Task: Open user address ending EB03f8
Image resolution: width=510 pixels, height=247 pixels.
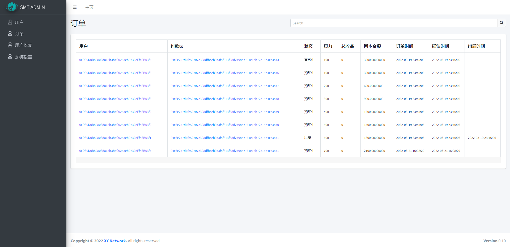Action: pyautogui.click(x=115, y=99)
